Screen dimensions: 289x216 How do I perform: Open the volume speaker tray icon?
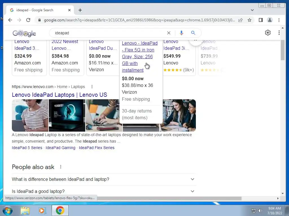pos(260,211)
